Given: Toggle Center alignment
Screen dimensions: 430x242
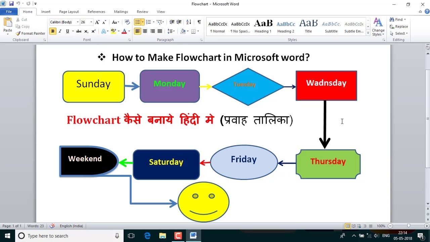Looking at the screenshot, I should click(145, 31).
